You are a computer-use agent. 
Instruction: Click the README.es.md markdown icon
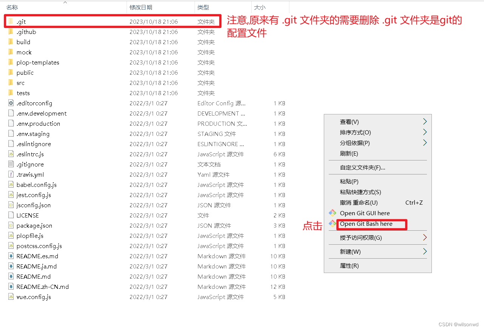11,256
